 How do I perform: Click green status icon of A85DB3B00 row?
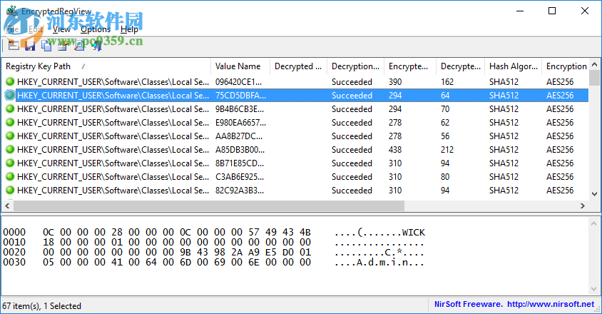pyautogui.click(x=10, y=149)
